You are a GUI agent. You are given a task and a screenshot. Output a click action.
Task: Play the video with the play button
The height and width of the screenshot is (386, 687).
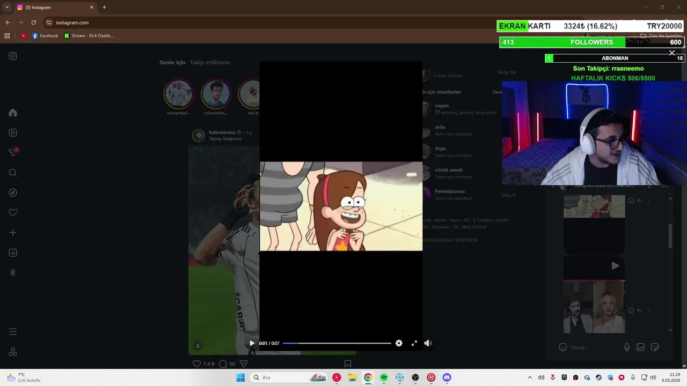(x=252, y=343)
